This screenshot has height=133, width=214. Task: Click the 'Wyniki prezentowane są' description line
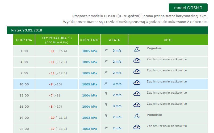pyautogui.click(x=135, y=22)
